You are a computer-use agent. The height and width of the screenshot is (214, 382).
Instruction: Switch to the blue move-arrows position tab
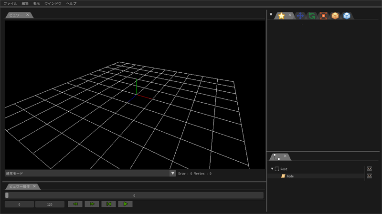click(x=300, y=16)
